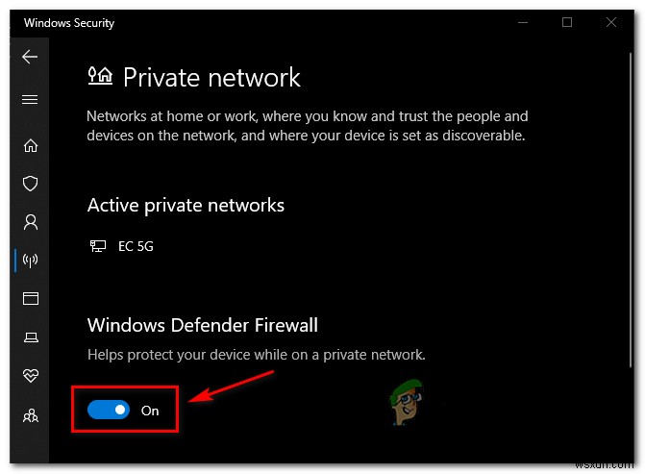
Task: Open Account protection person icon
Action: pos(30,222)
